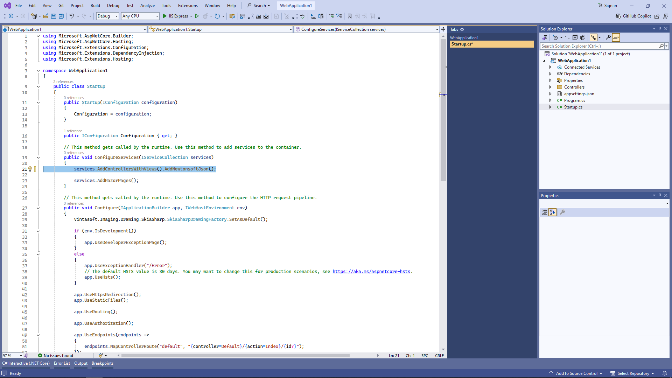
Task: Click Add to Source Control button
Action: point(576,373)
